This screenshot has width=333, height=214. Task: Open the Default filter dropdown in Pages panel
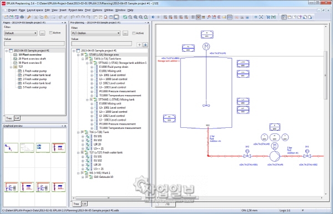[x=21, y=33]
